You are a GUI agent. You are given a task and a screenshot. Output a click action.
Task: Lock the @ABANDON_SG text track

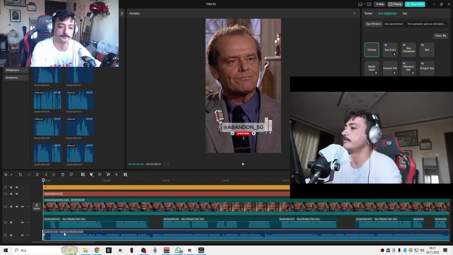[x=11, y=194]
